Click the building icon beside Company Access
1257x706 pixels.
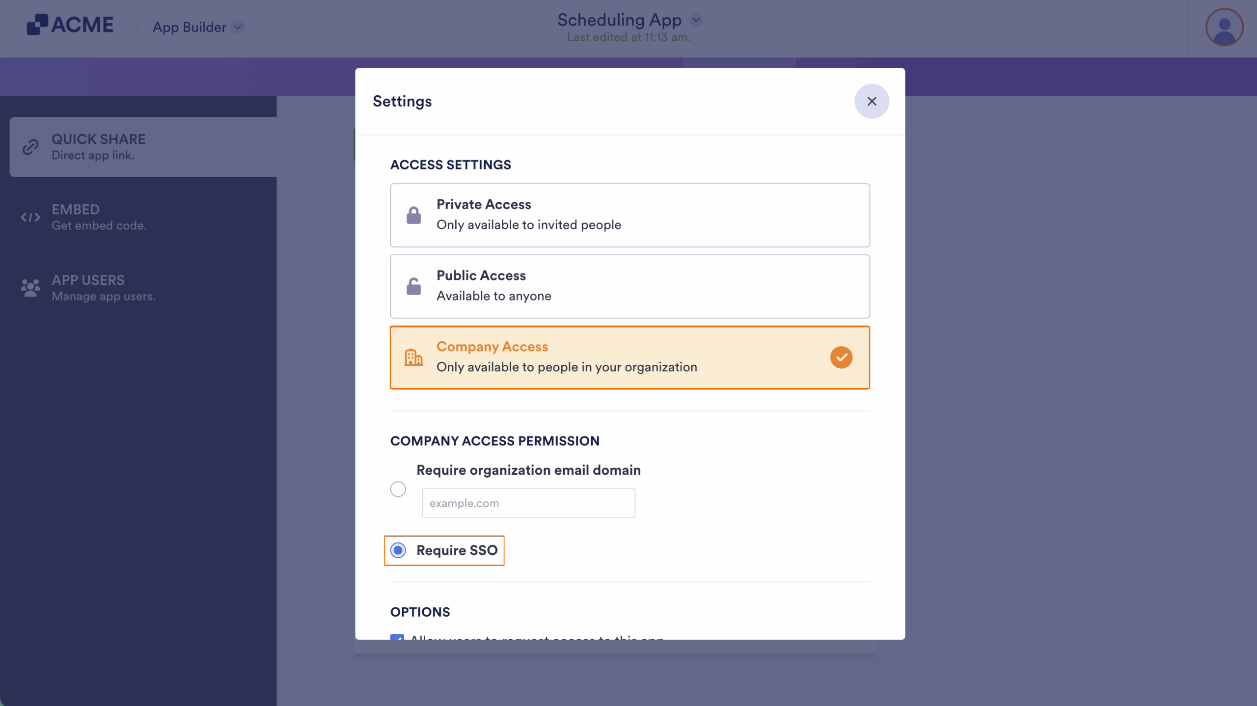pos(414,357)
